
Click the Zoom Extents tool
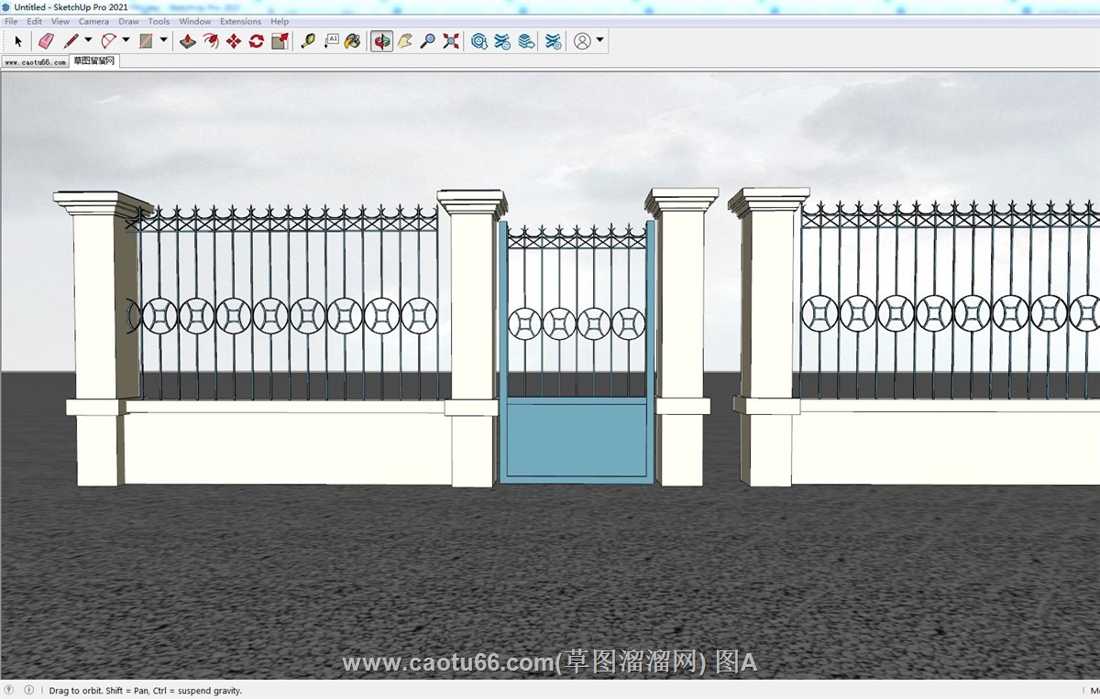click(451, 41)
